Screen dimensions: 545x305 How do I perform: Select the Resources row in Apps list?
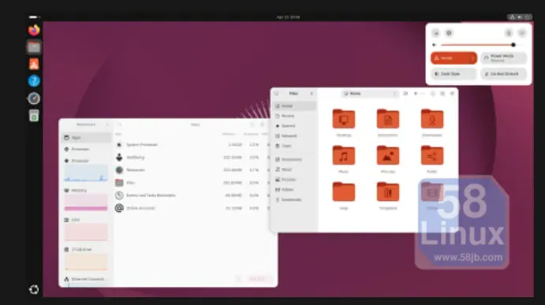(192, 170)
